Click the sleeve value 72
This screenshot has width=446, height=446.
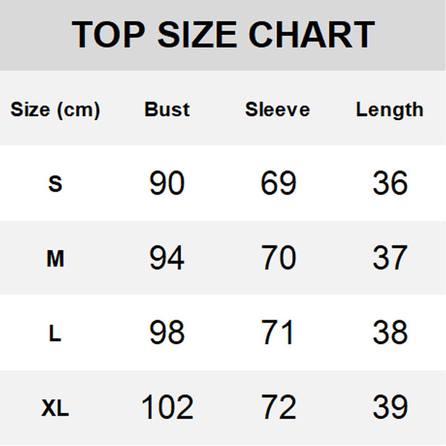278,408
